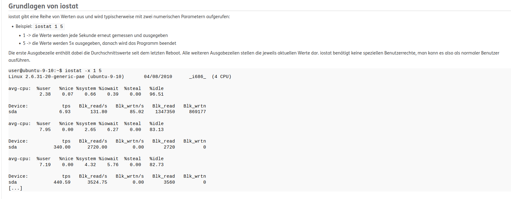This screenshot has height=199, width=511.
Task: Click the Blk_wrtn value 869177
Action: pyautogui.click(x=198, y=112)
